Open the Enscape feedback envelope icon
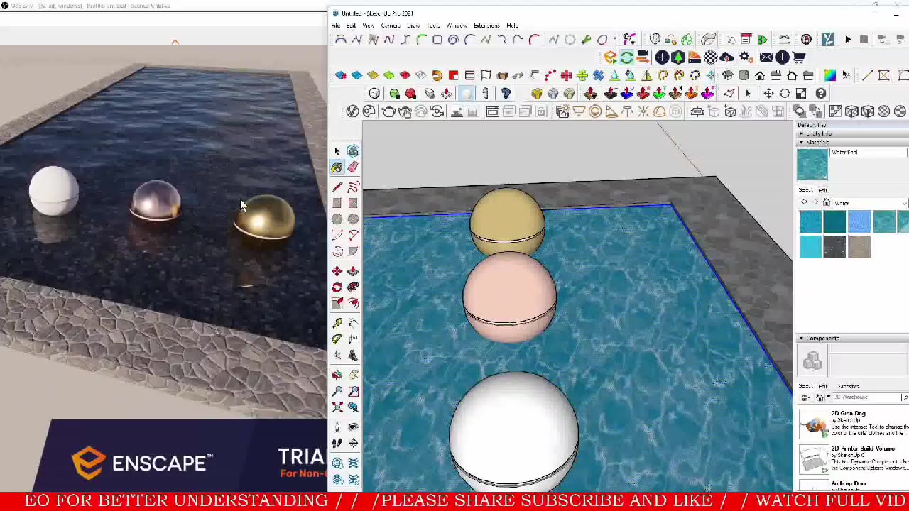Viewport: 909px width, 511px height. (x=766, y=57)
